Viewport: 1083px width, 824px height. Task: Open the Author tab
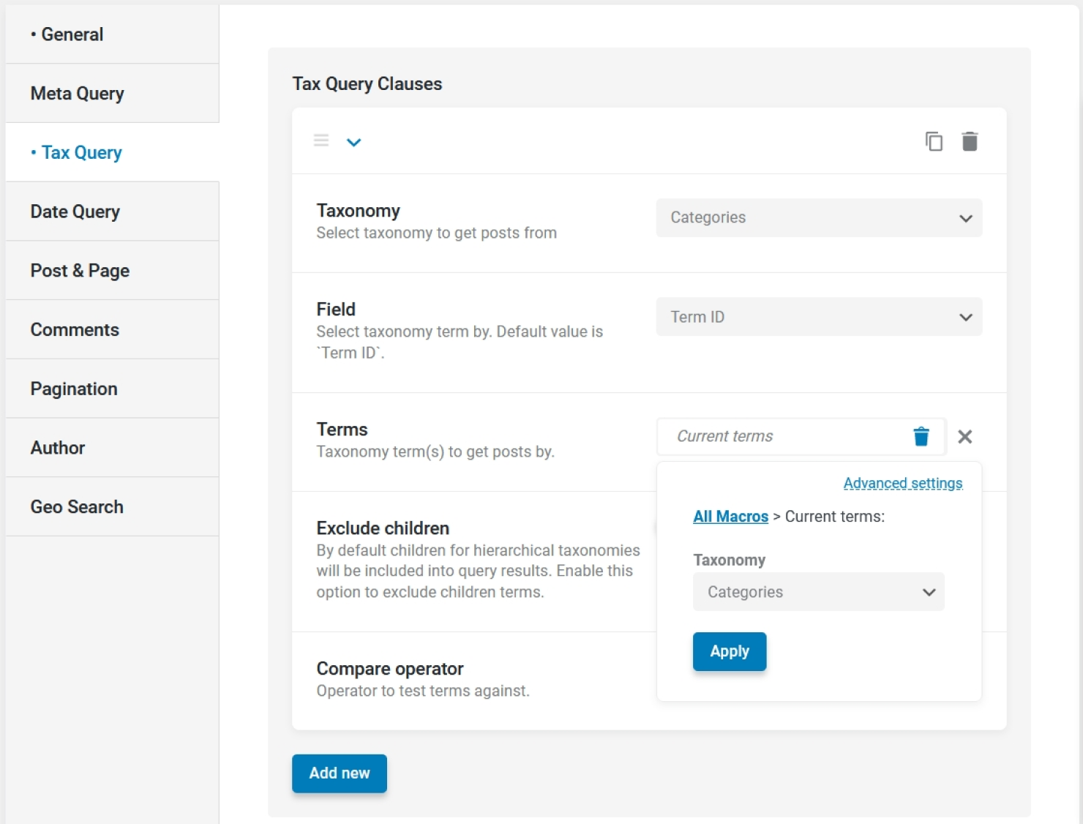pyautogui.click(x=112, y=448)
